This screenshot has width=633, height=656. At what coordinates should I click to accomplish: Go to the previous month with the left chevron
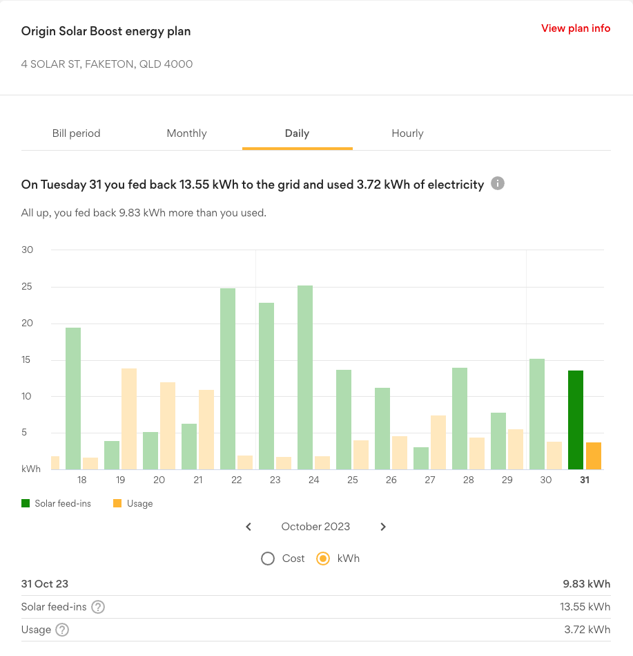click(x=249, y=527)
